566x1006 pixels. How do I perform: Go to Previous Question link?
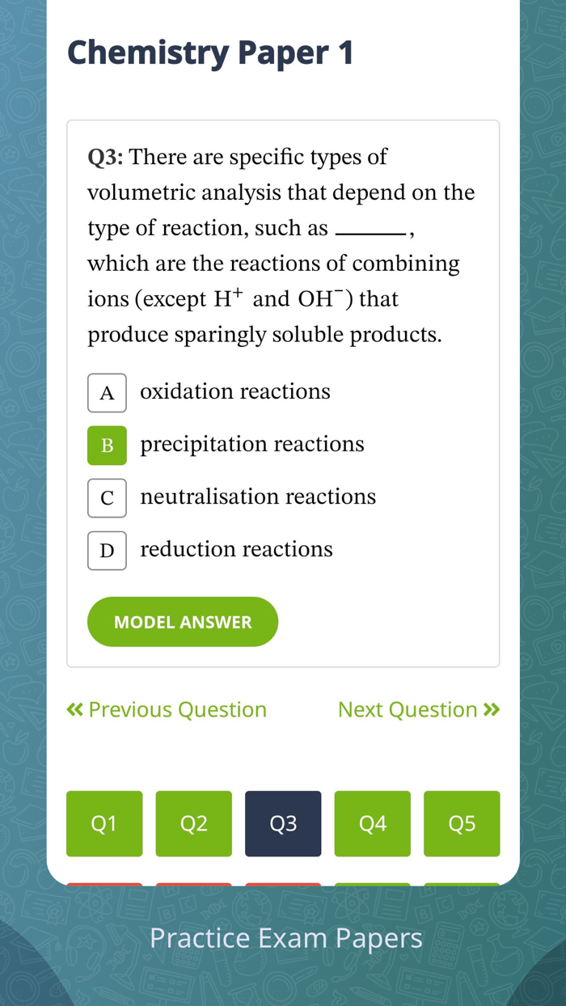pyautogui.click(x=177, y=710)
